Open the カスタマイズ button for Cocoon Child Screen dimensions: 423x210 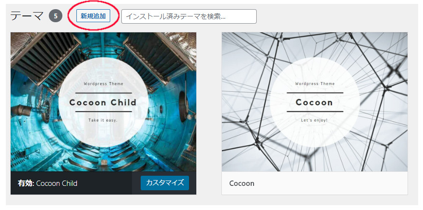165,183
